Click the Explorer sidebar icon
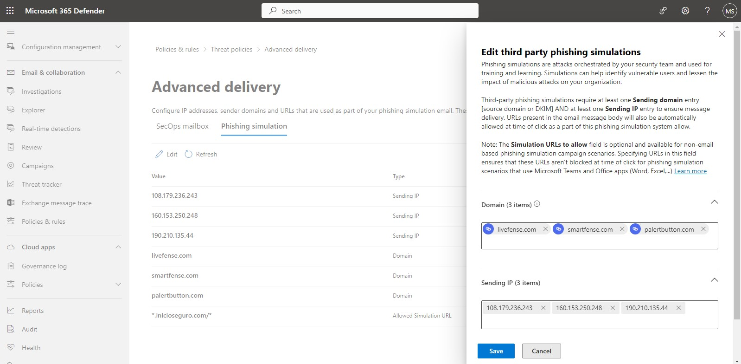741x364 pixels. click(11, 110)
